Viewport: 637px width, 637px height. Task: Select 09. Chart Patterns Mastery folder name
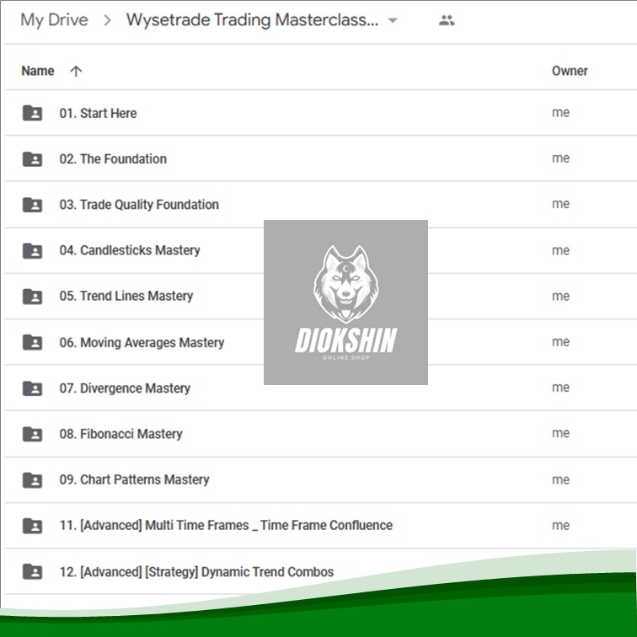pos(134,479)
